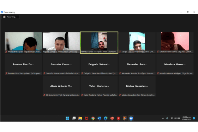Viewport: 198px width, 132px height.
Task: Open the volume control in system tray
Action: tap(175, 118)
